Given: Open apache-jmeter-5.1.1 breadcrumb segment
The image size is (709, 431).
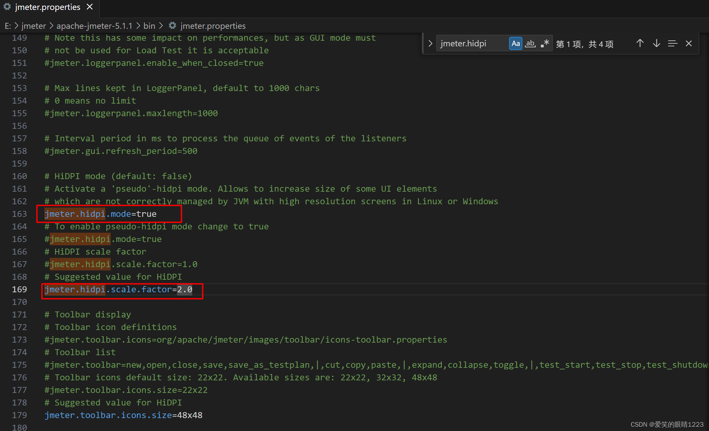Looking at the screenshot, I should (x=94, y=26).
